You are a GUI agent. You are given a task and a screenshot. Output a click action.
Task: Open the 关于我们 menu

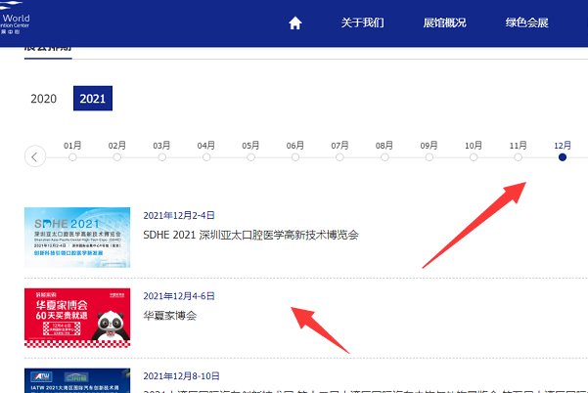362,22
